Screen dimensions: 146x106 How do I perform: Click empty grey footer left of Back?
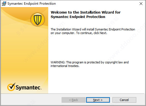point(31,100)
